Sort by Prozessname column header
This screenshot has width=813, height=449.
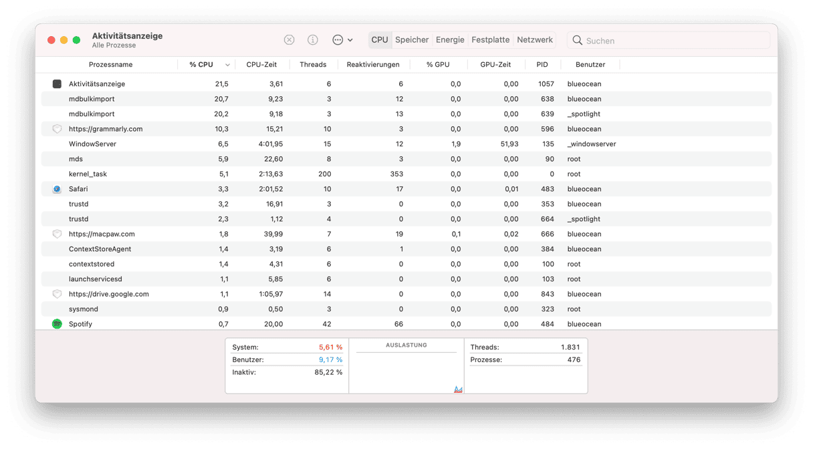[x=110, y=65]
